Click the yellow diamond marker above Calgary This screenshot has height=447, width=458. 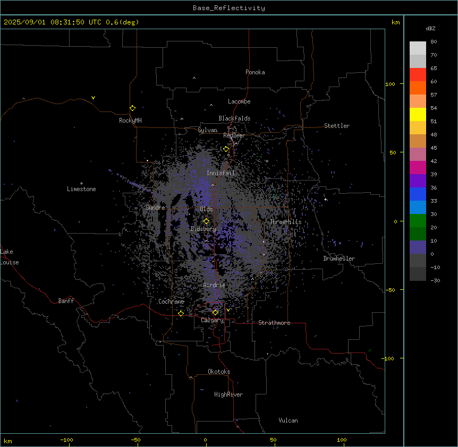pos(215,313)
